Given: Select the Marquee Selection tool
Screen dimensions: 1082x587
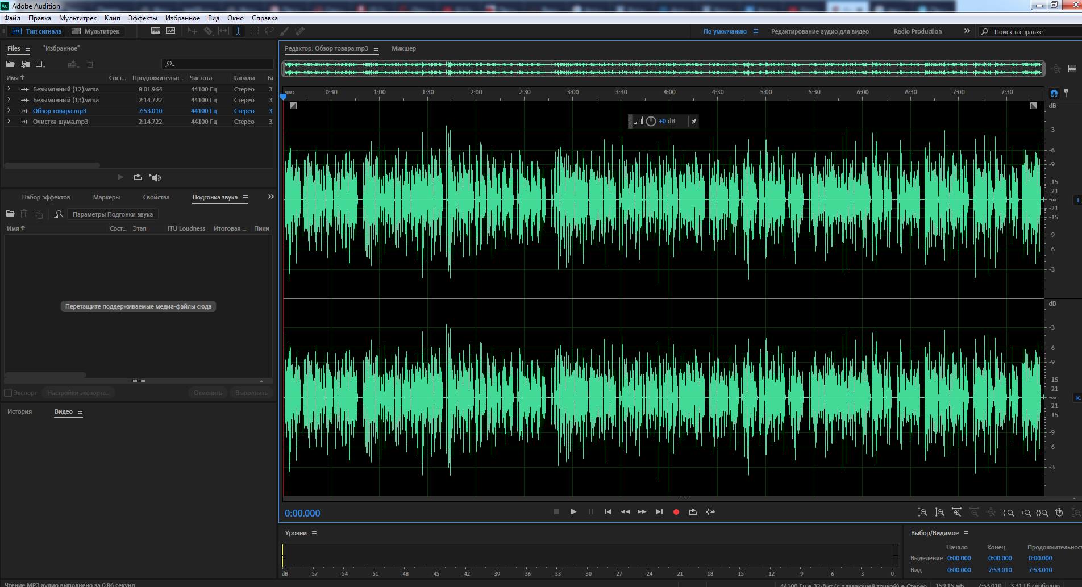Looking at the screenshot, I should tap(254, 31).
